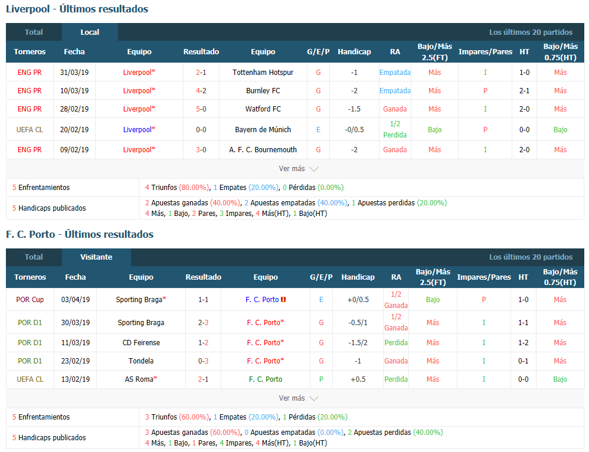589x452 pixels.
Task: Click Los últimos 20 partidos in Liverpool header
Action: click(x=531, y=32)
